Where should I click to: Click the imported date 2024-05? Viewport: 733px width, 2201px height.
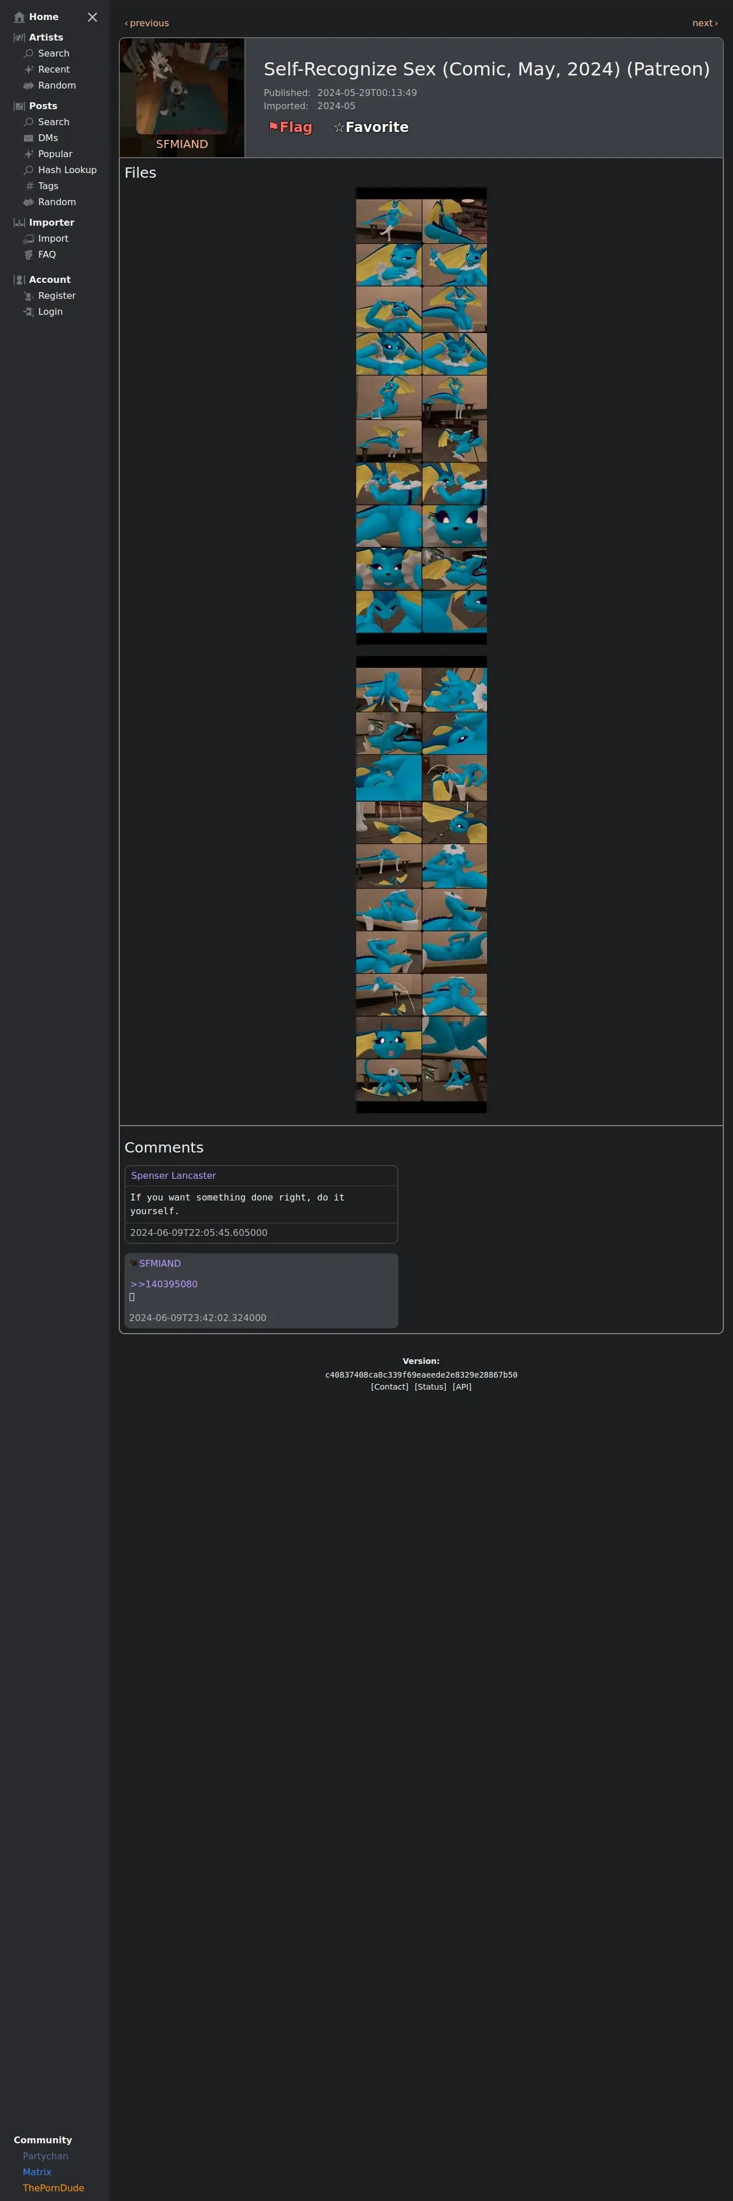click(x=336, y=106)
